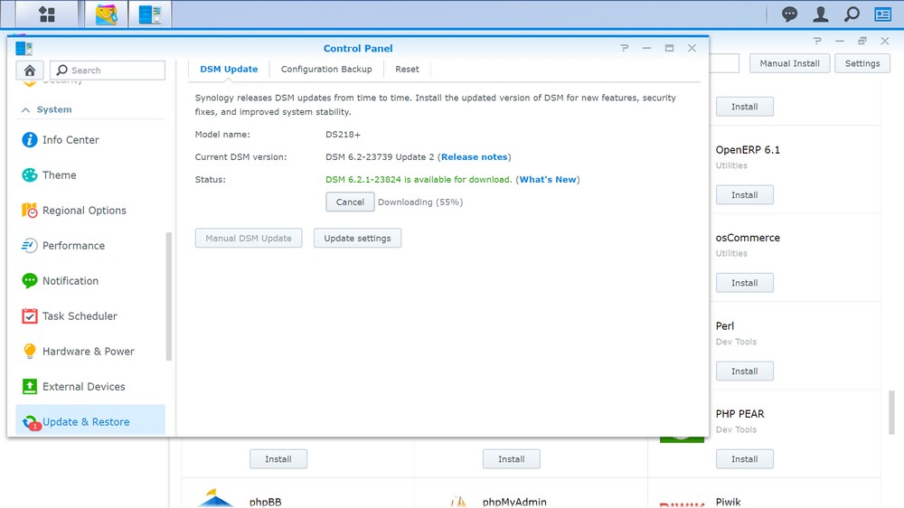
Task: Collapse the System section chevron
Action: pyautogui.click(x=25, y=109)
